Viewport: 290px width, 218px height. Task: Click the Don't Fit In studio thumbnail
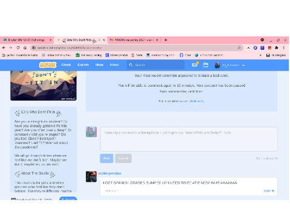[43, 85]
